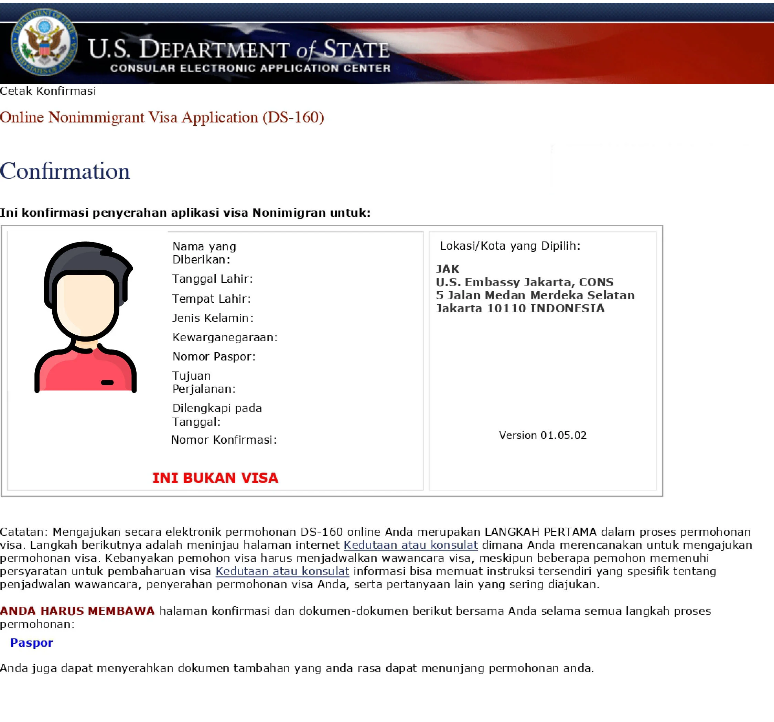Click the Kewarganegaraan label
Image resolution: width=774 pixels, height=722 pixels.
tap(225, 337)
